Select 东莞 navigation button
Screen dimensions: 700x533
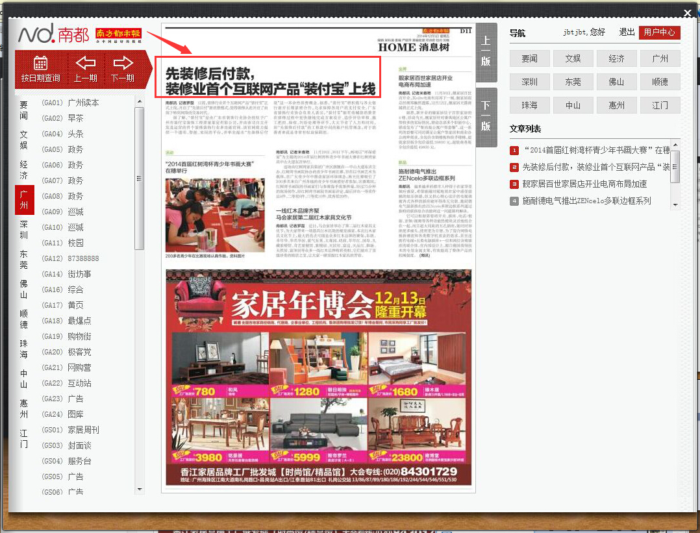pyautogui.click(x=573, y=82)
